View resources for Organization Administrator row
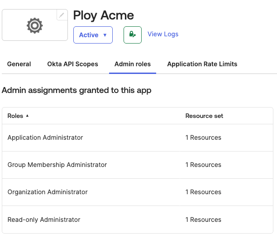 pos(203,192)
